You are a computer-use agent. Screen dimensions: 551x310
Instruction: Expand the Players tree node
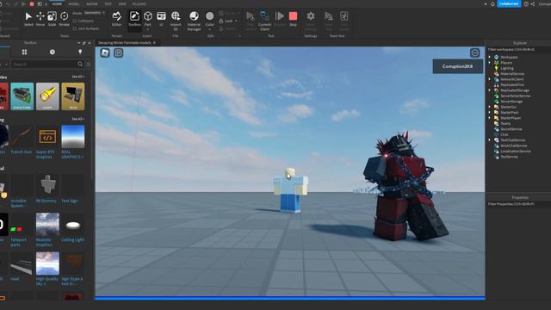[490, 63]
